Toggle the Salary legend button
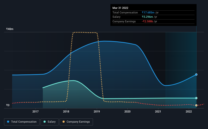Viewport: 208px width, 129px height. [49, 122]
